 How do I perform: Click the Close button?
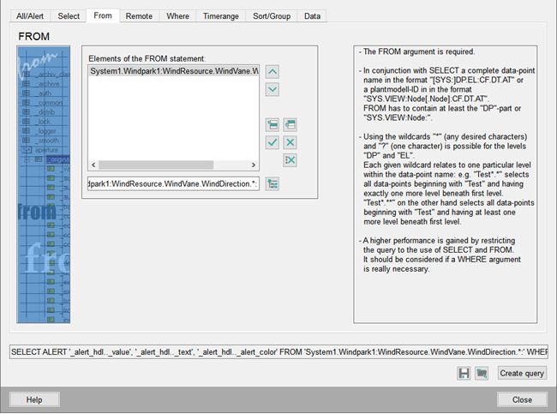(x=522, y=399)
